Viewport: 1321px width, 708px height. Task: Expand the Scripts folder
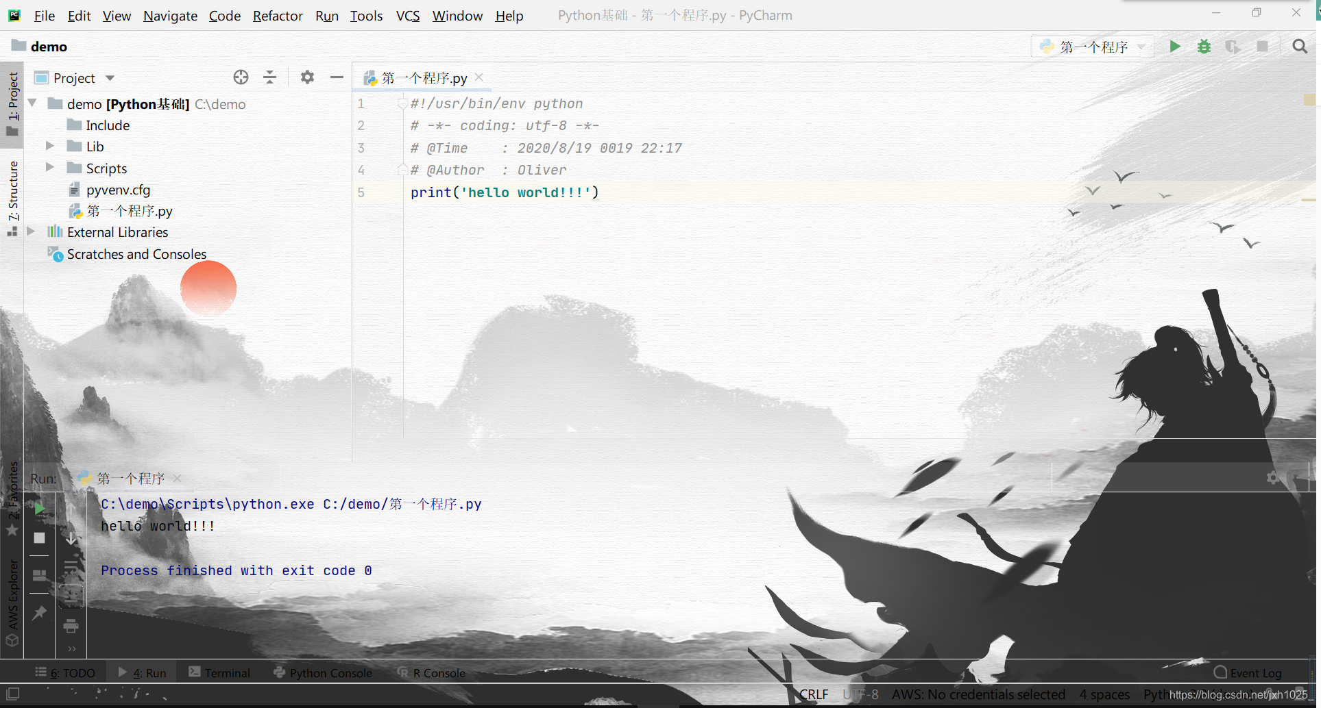pos(50,168)
